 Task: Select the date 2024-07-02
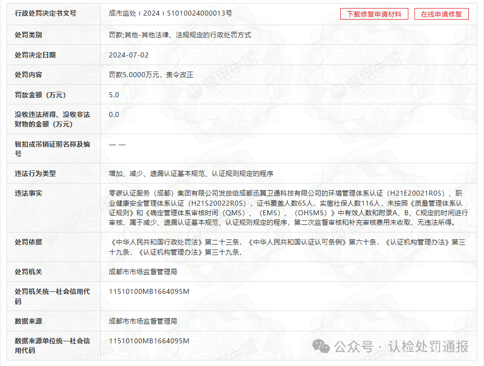click(x=129, y=55)
